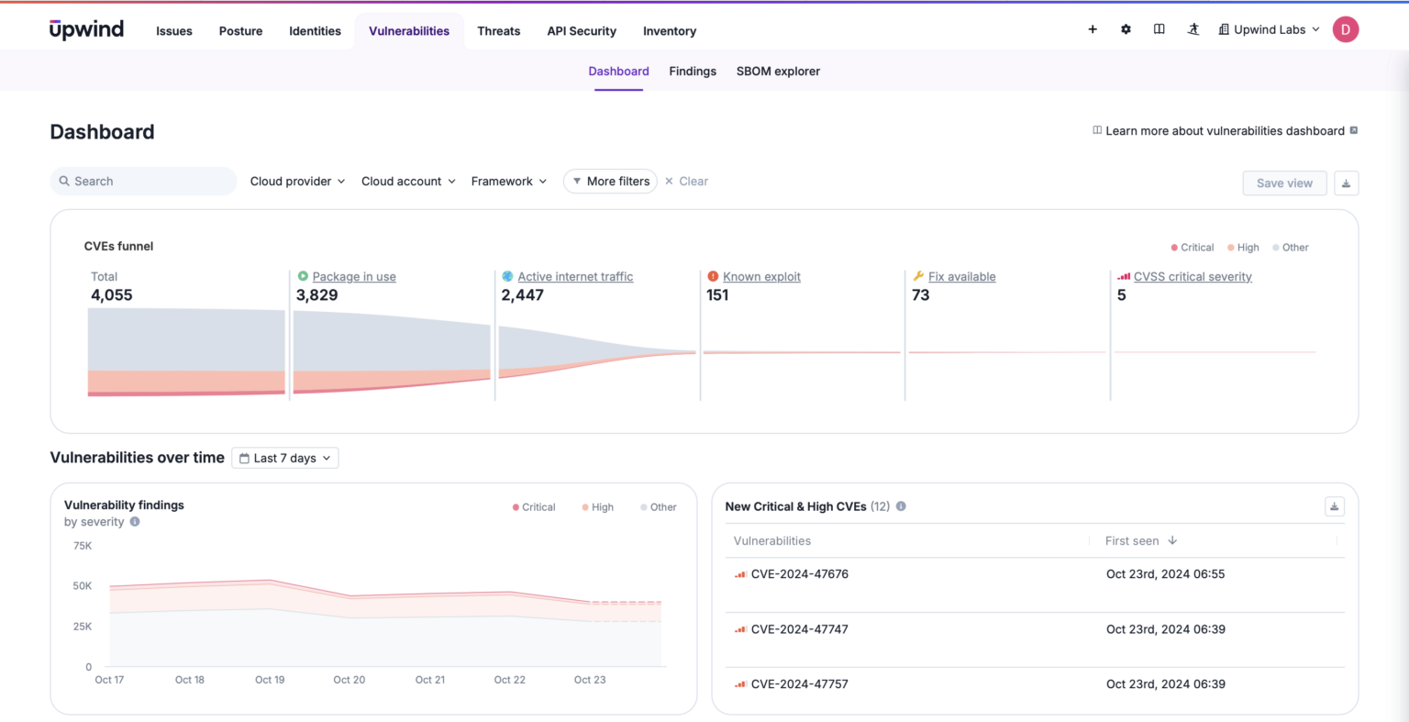Click the Save view button
Screen dimensions: 1409x722
coord(1284,183)
